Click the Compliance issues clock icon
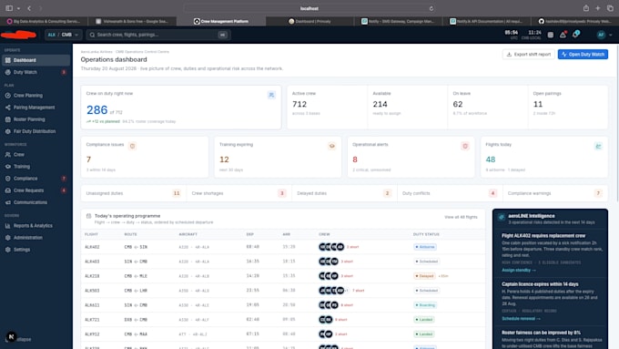Screen dimensions: 619x349 tap(132, 146)
